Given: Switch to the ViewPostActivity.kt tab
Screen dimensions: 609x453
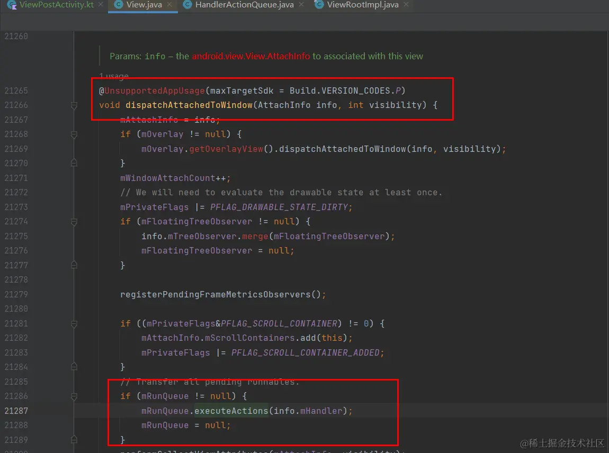Looking at the screenshot, I should pos(56,5).
